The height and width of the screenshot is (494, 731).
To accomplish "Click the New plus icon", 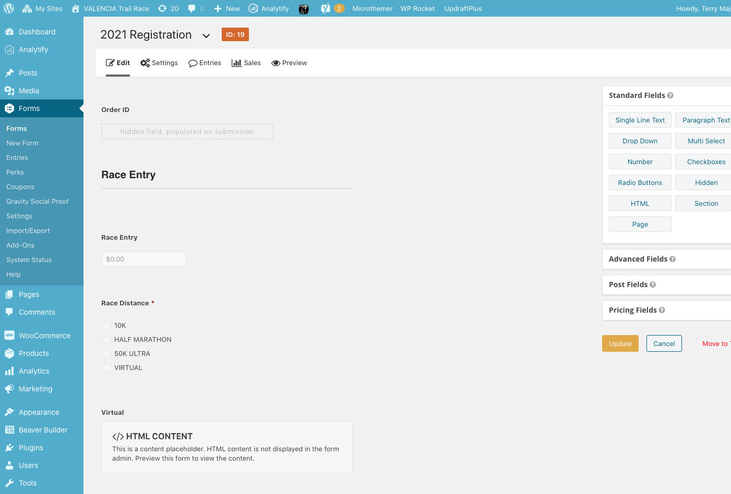I will (218, 8).
